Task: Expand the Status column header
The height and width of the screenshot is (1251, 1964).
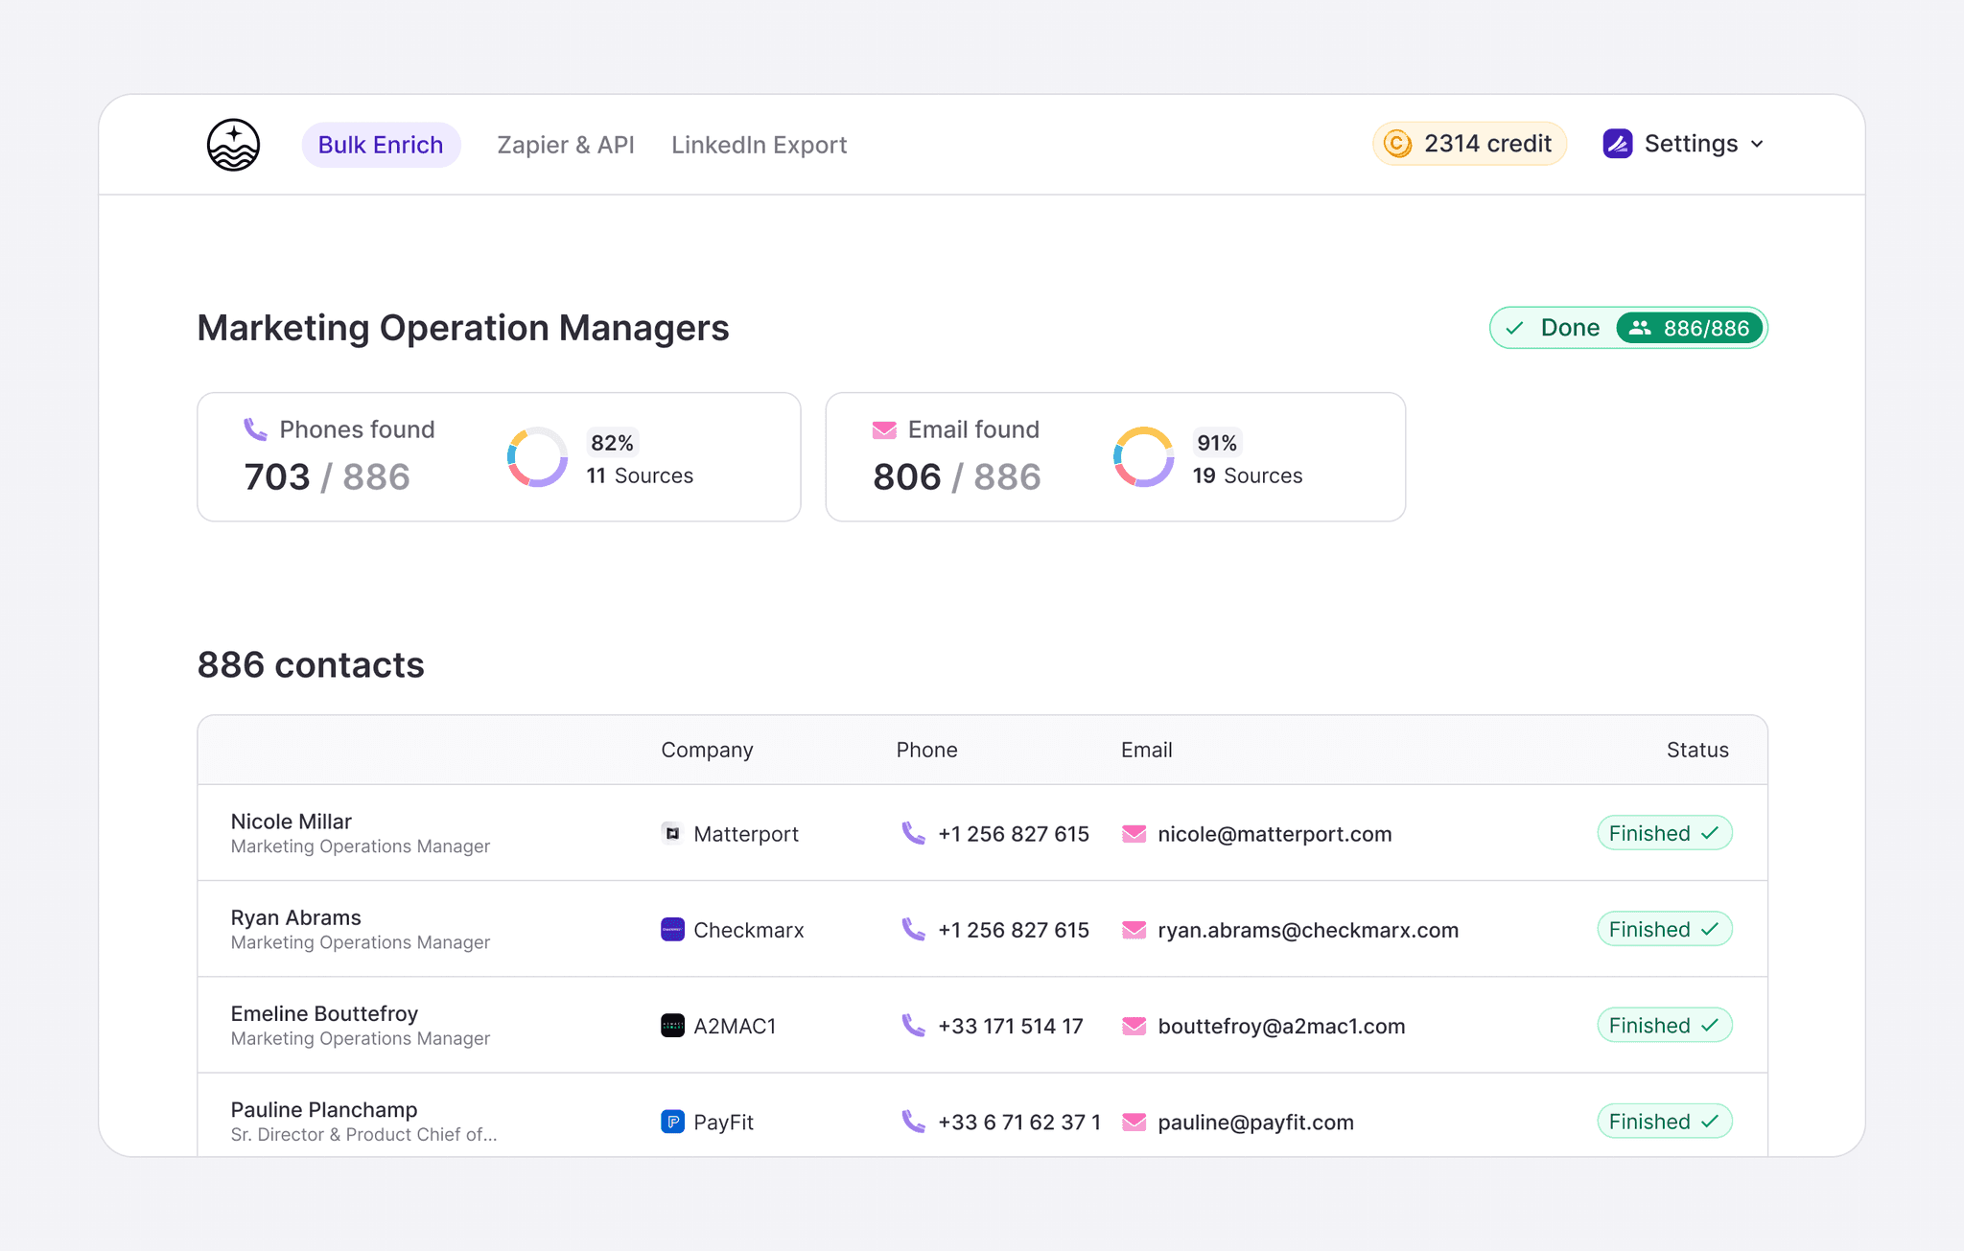Action: [x=1697, y=750]
